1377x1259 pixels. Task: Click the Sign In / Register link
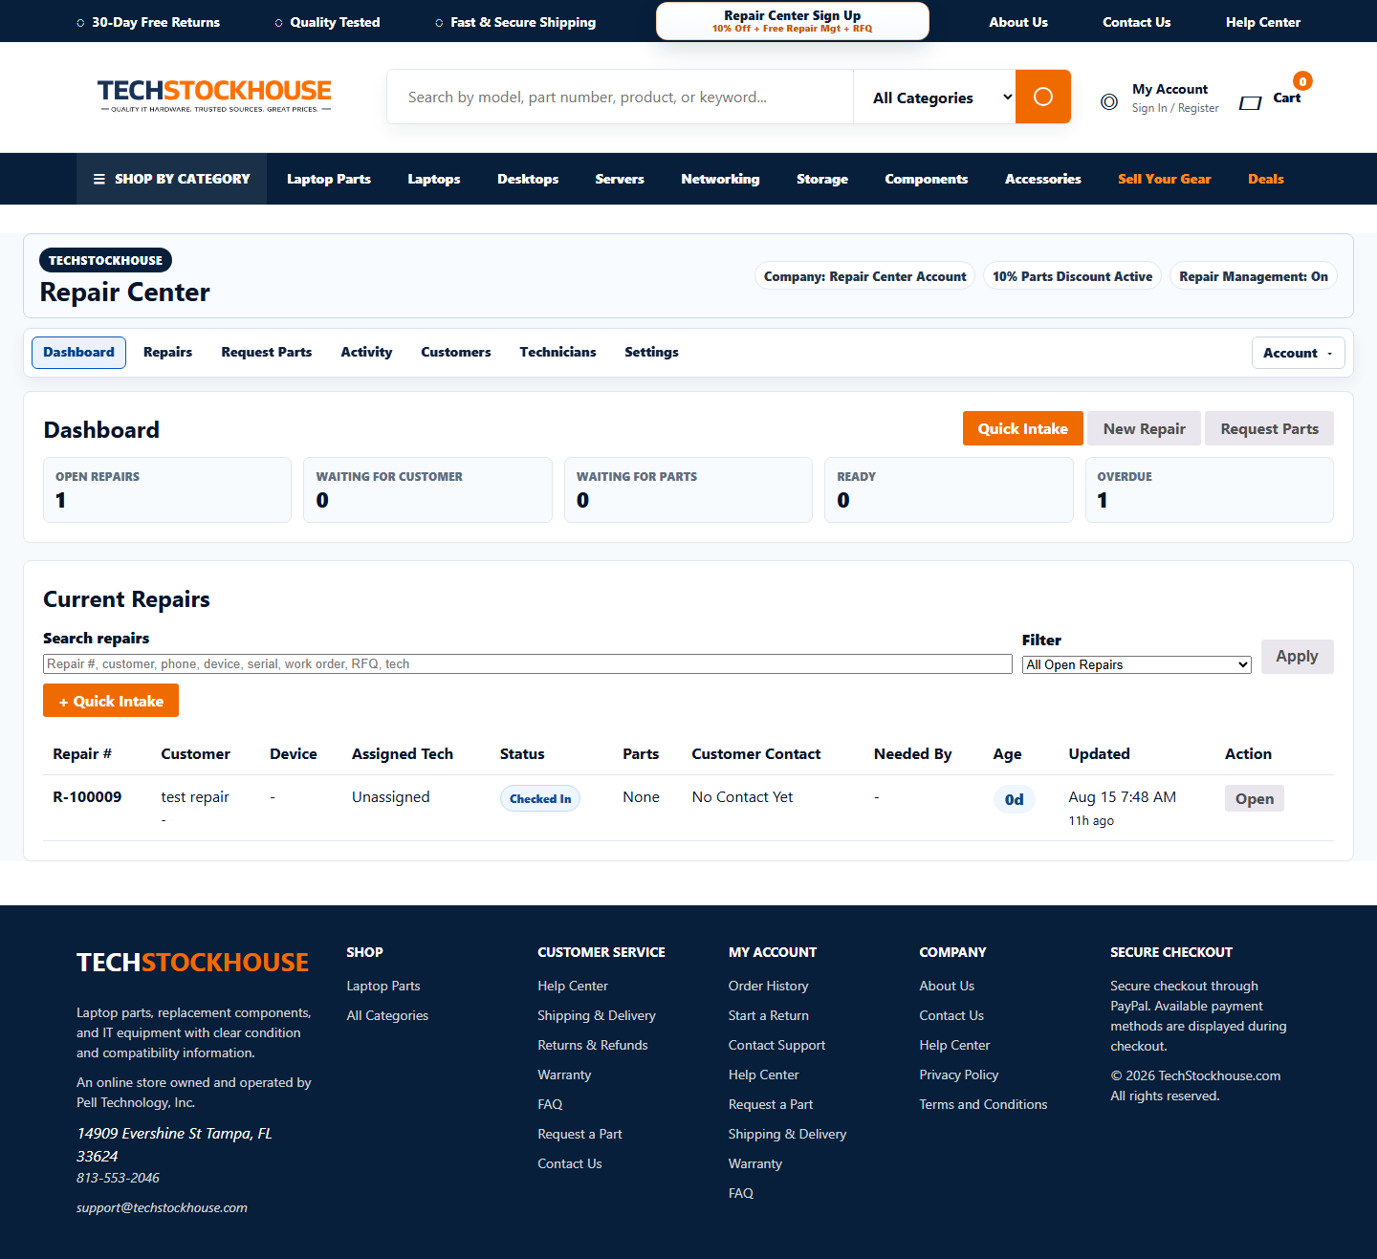click(x=1175, y=108)
